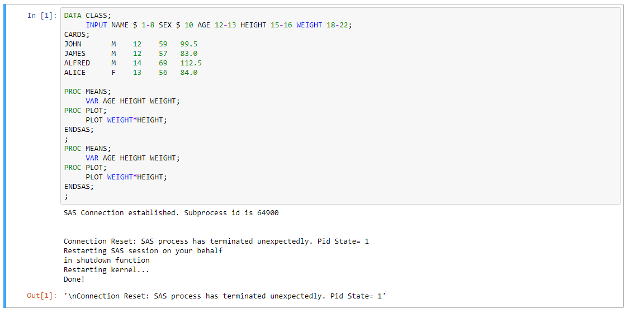Click the first PLOT WEIGHT*HEIGHT; line

(x=126, y=120)
